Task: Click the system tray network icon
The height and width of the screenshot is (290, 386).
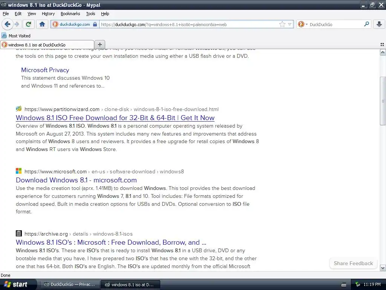Action: click(358, 284)
